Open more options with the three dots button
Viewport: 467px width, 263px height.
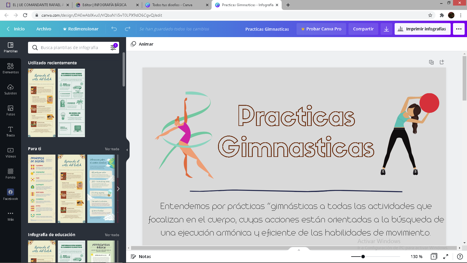pos(459,29)
